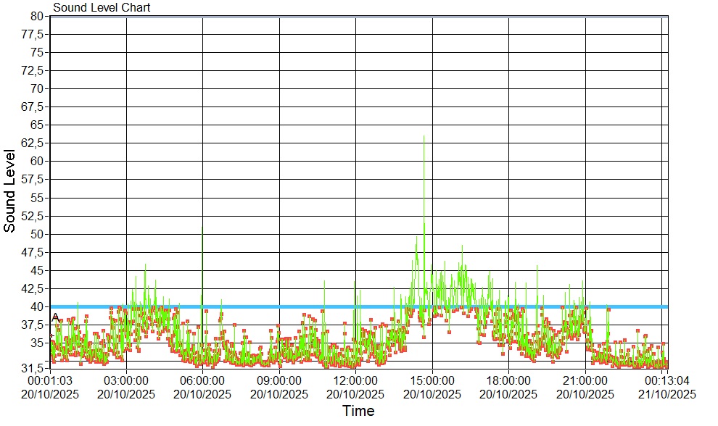Select the 00:01:03 start time label
This screenshot has width=718, height=426.
click(x=49, y=380)
